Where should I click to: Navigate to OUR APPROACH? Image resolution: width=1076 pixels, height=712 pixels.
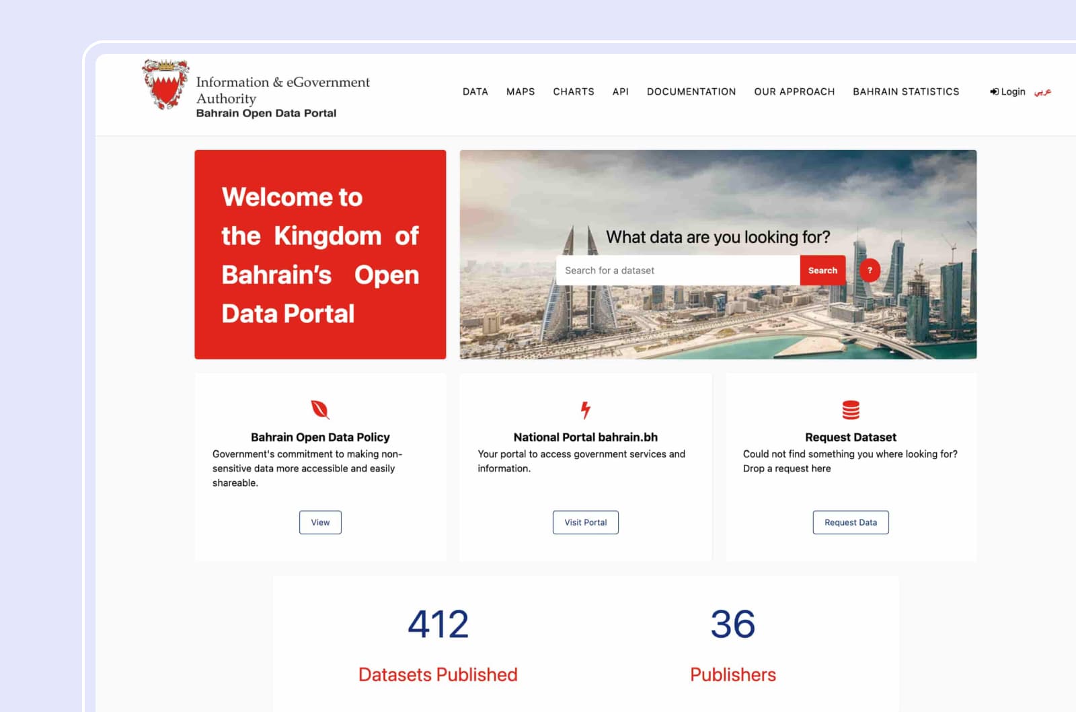point(794,92)
